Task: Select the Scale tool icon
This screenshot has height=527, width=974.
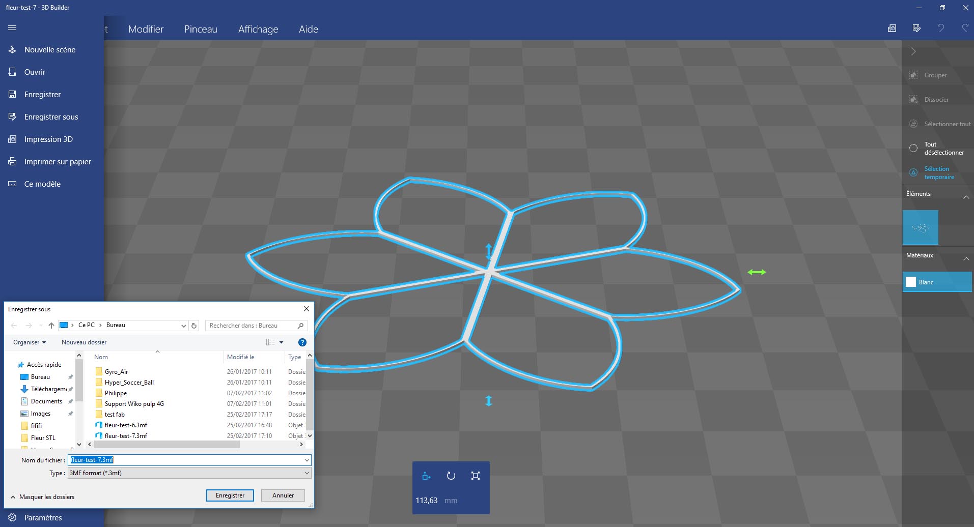Action: click(x=476, y=476)
